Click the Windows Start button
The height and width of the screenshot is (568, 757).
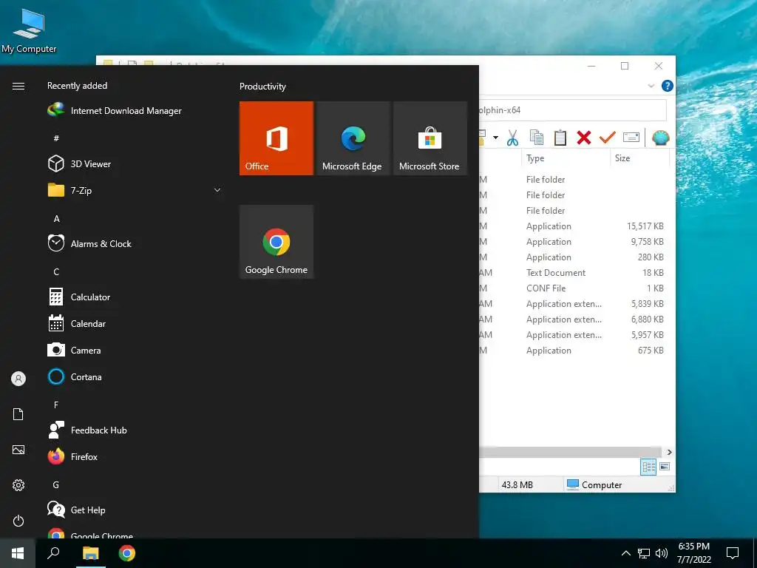18,553
